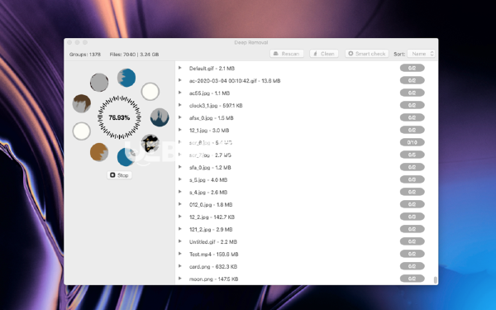Click the Clean broom button
This screenshot has height=310, width=496.
(x=324, y=54)
